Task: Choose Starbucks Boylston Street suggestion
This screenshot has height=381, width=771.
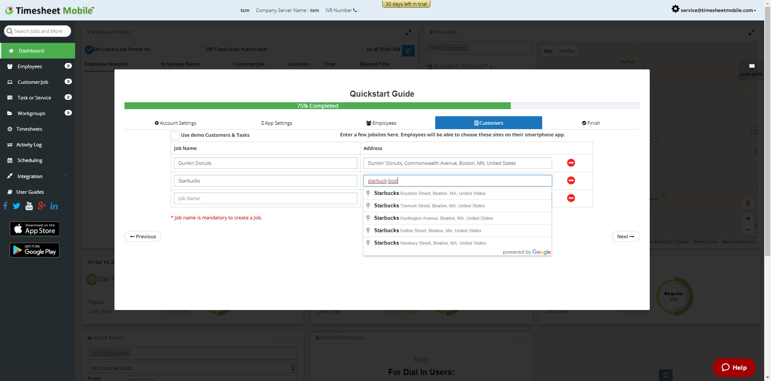Action: coord(457,193)
